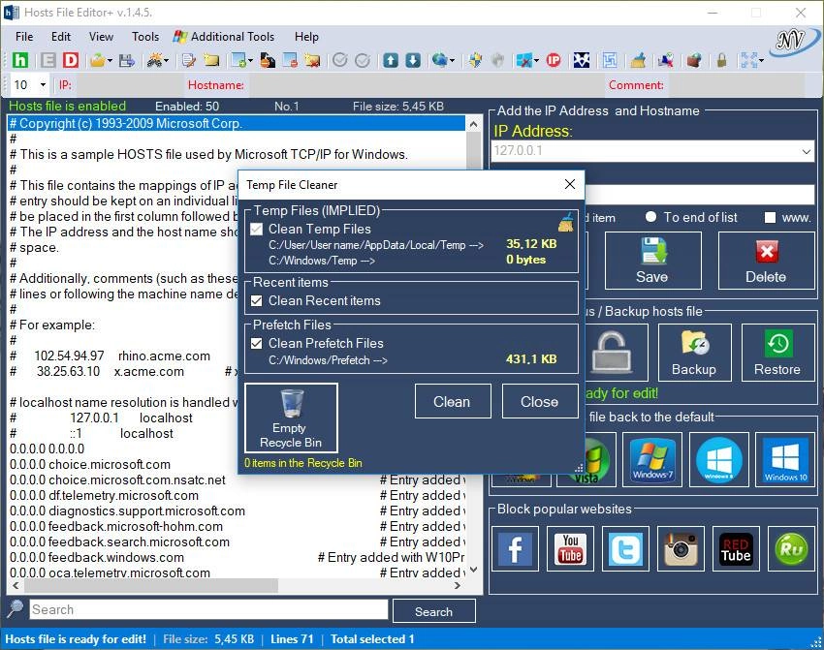824x650 pixels.
Task: Click the Instagram block website icon
Action: coord(681,548)
